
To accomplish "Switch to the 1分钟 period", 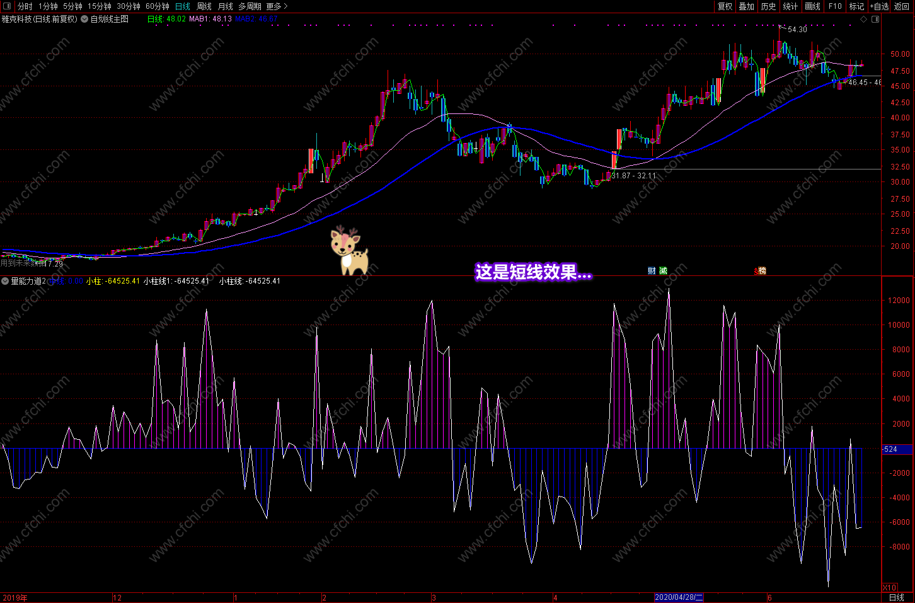I will coord(48,6).
